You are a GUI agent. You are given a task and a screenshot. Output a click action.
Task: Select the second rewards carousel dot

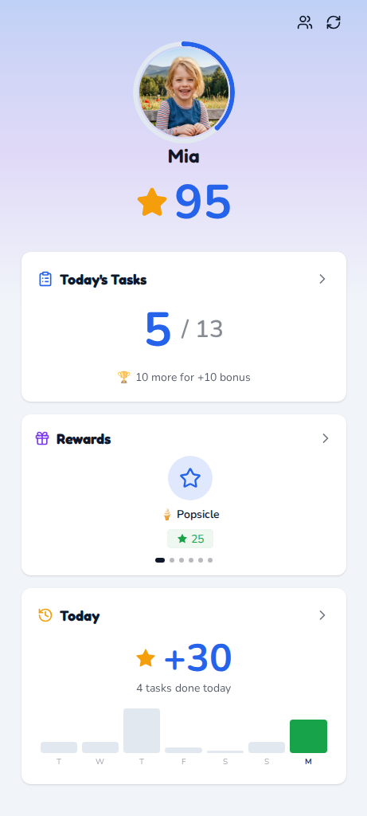pyautogui.click(x=172, y=560)
